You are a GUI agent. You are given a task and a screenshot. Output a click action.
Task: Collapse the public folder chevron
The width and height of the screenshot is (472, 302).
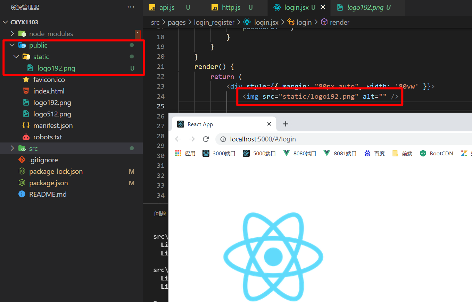[13, 45]
